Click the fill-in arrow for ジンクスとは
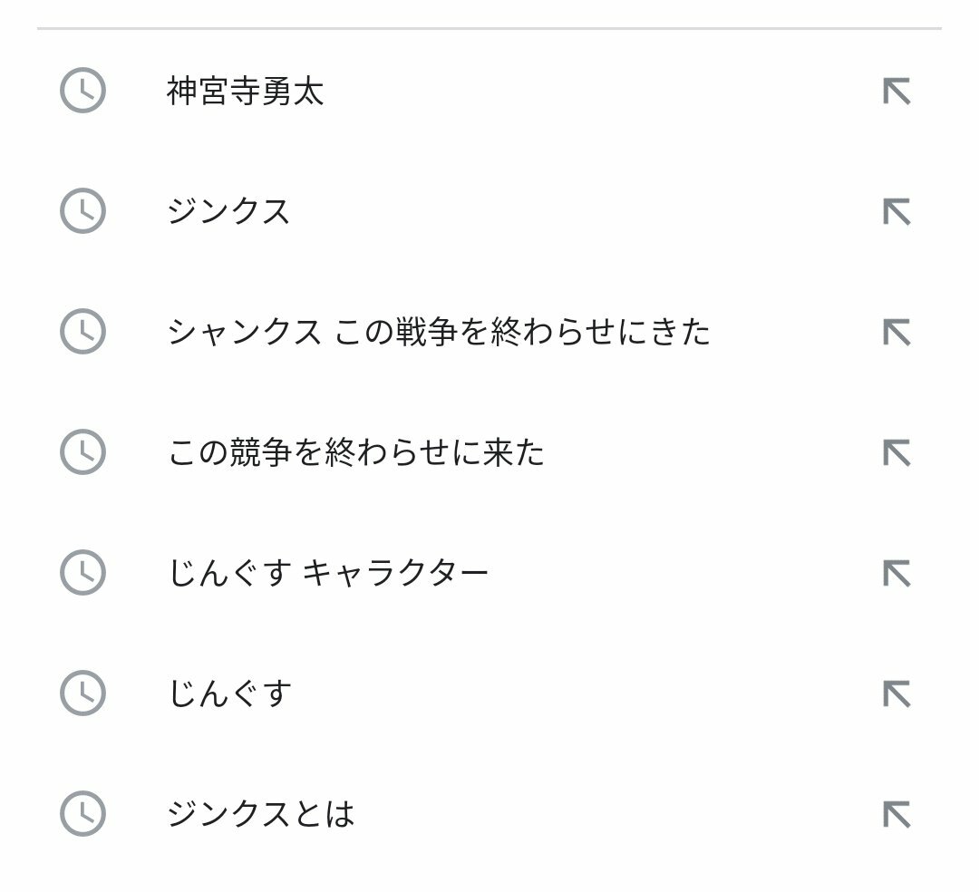979x892 pixels. 897,815
